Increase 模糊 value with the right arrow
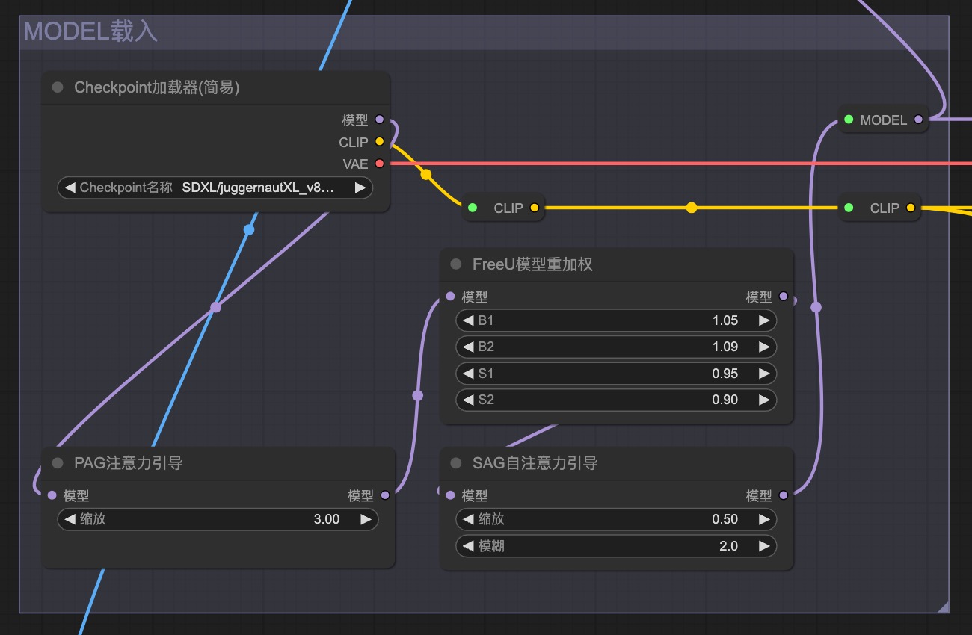 pyautogui.click(x=764, y=546)
